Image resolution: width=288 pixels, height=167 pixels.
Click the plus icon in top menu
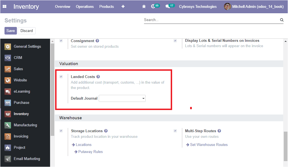coord(123,6)
